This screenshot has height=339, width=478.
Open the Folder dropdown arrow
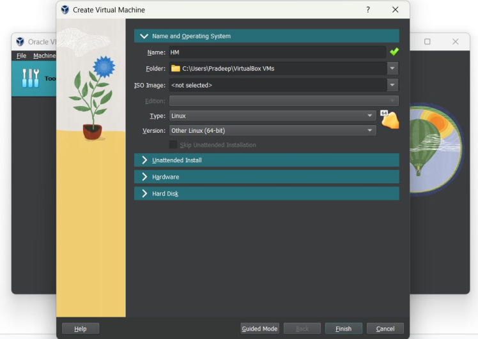point(392,68)
